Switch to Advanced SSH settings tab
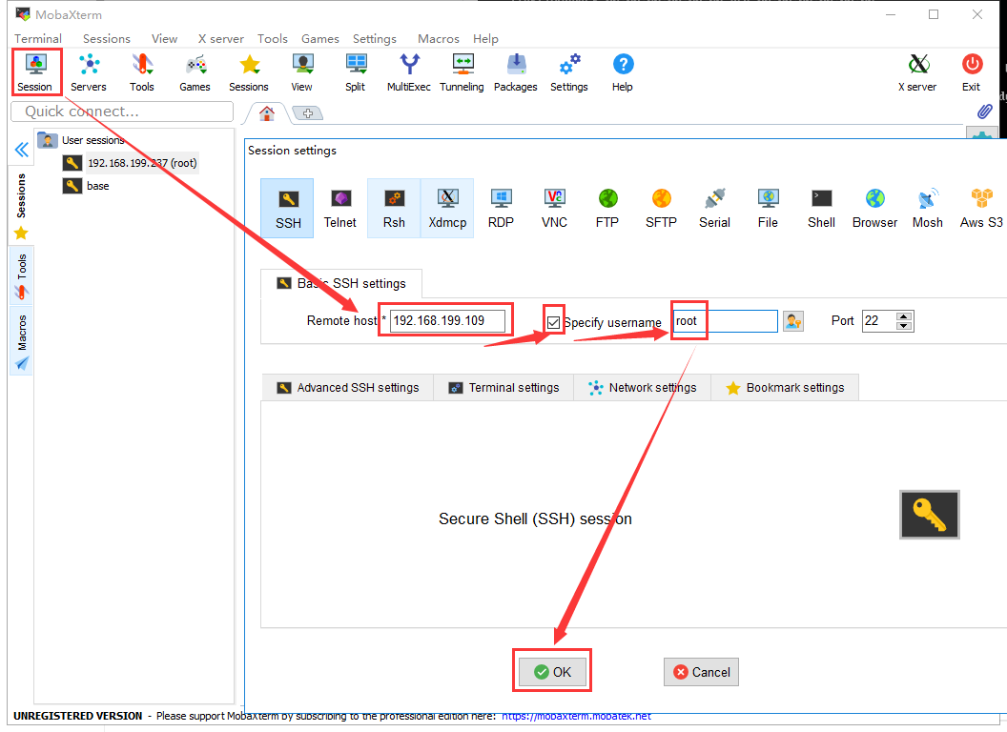Screen dimensions: 1007x732 [347, 388]
